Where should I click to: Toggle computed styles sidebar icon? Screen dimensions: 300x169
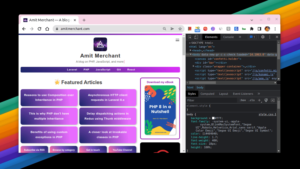pos(273,100)
